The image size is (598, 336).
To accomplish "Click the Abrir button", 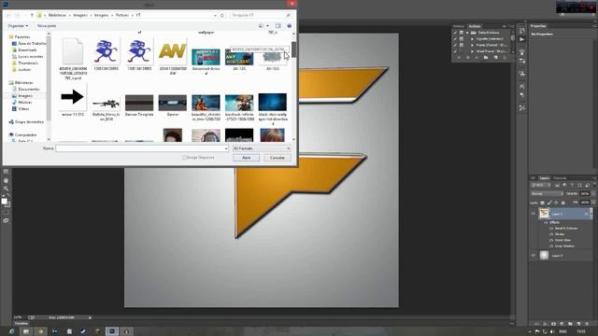I will 247,158.
